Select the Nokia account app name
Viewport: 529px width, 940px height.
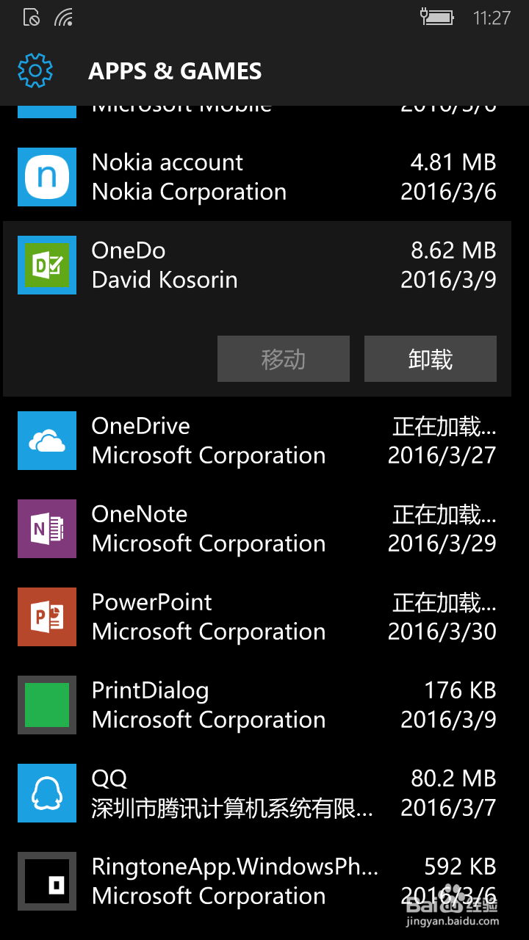tap(168, 162)
